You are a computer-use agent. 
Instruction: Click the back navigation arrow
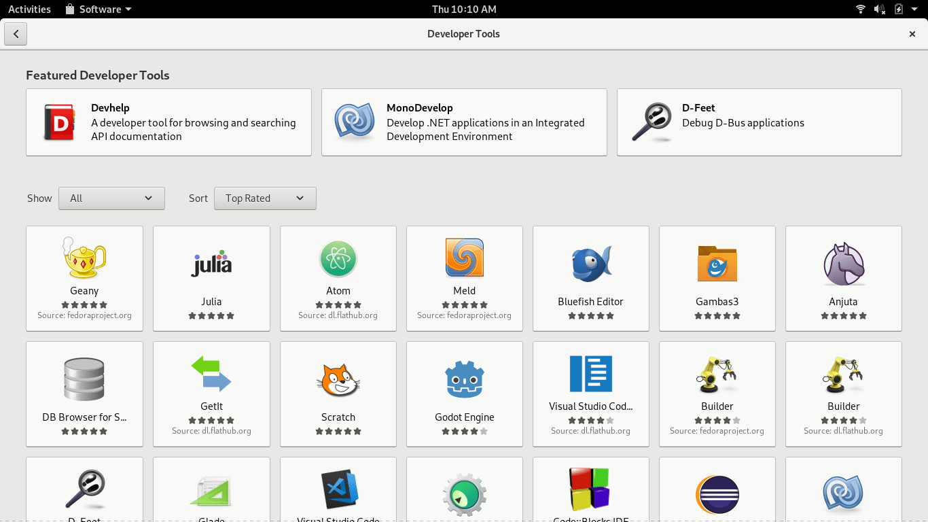(16, 33)
